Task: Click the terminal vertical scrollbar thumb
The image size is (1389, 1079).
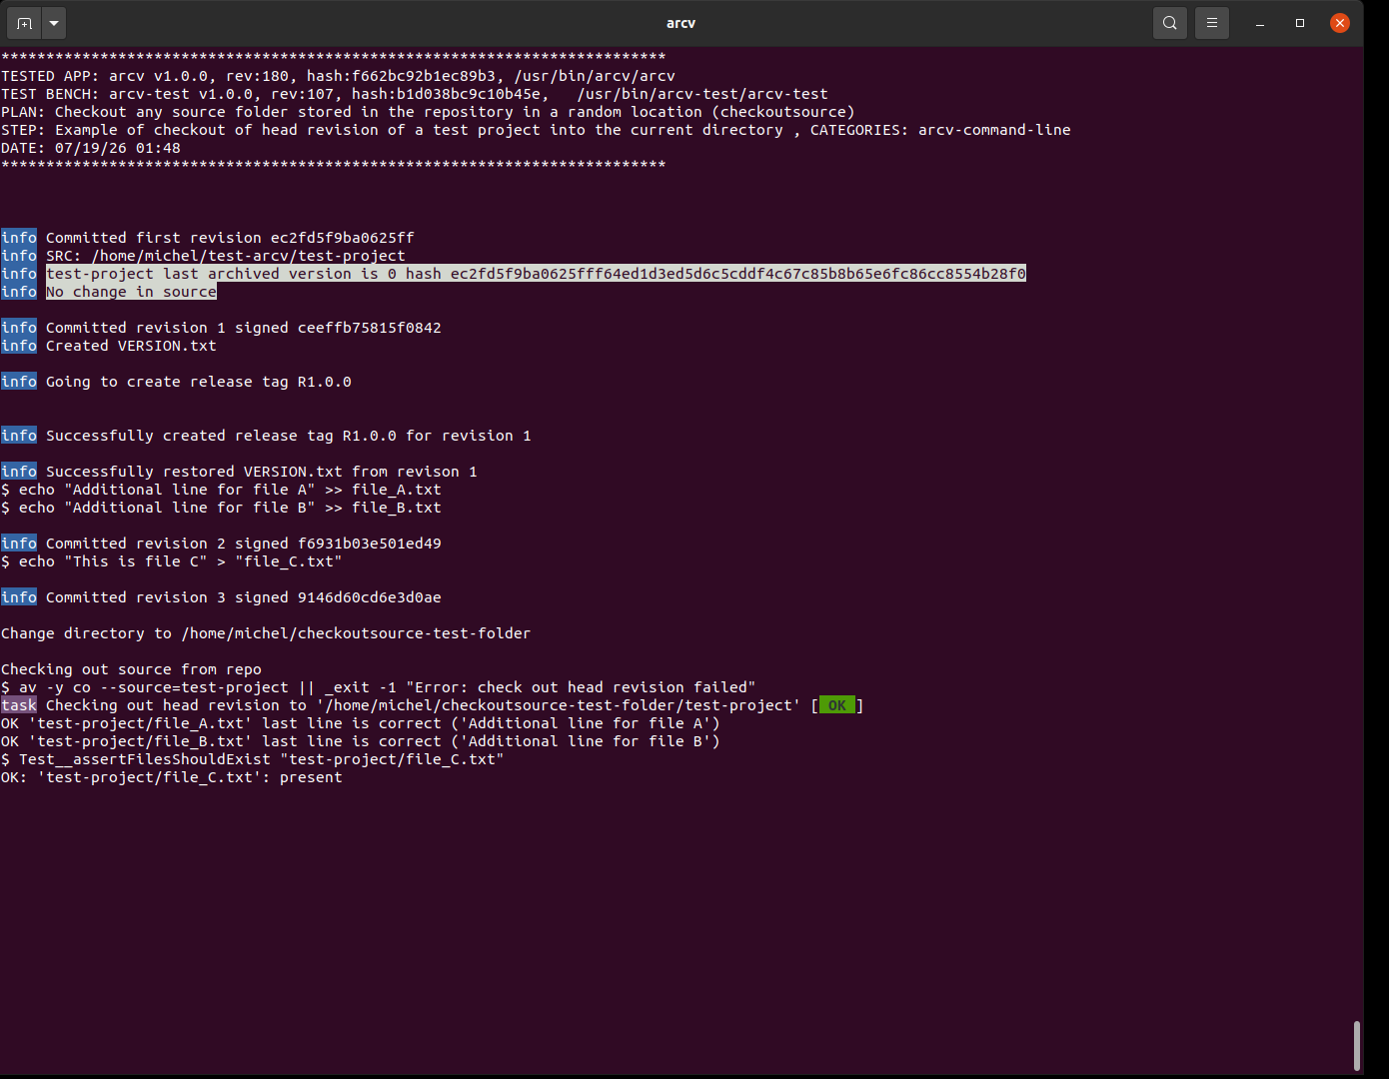Action: click(1356, 1045)
